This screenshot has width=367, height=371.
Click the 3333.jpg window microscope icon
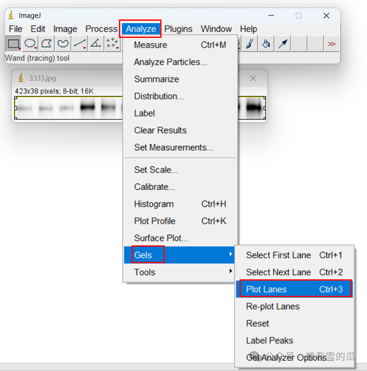(21, 78)
